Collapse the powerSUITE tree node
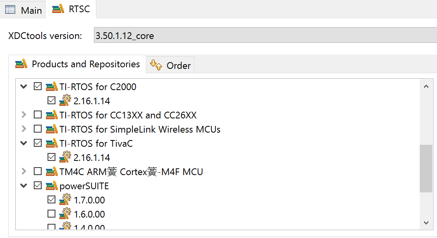This screenshot has width=437, height=238. tap(24, 186)
